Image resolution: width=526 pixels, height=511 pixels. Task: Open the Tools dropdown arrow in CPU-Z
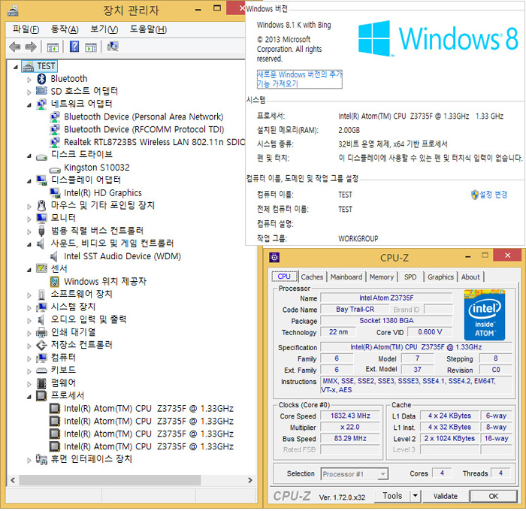(413, 496)
